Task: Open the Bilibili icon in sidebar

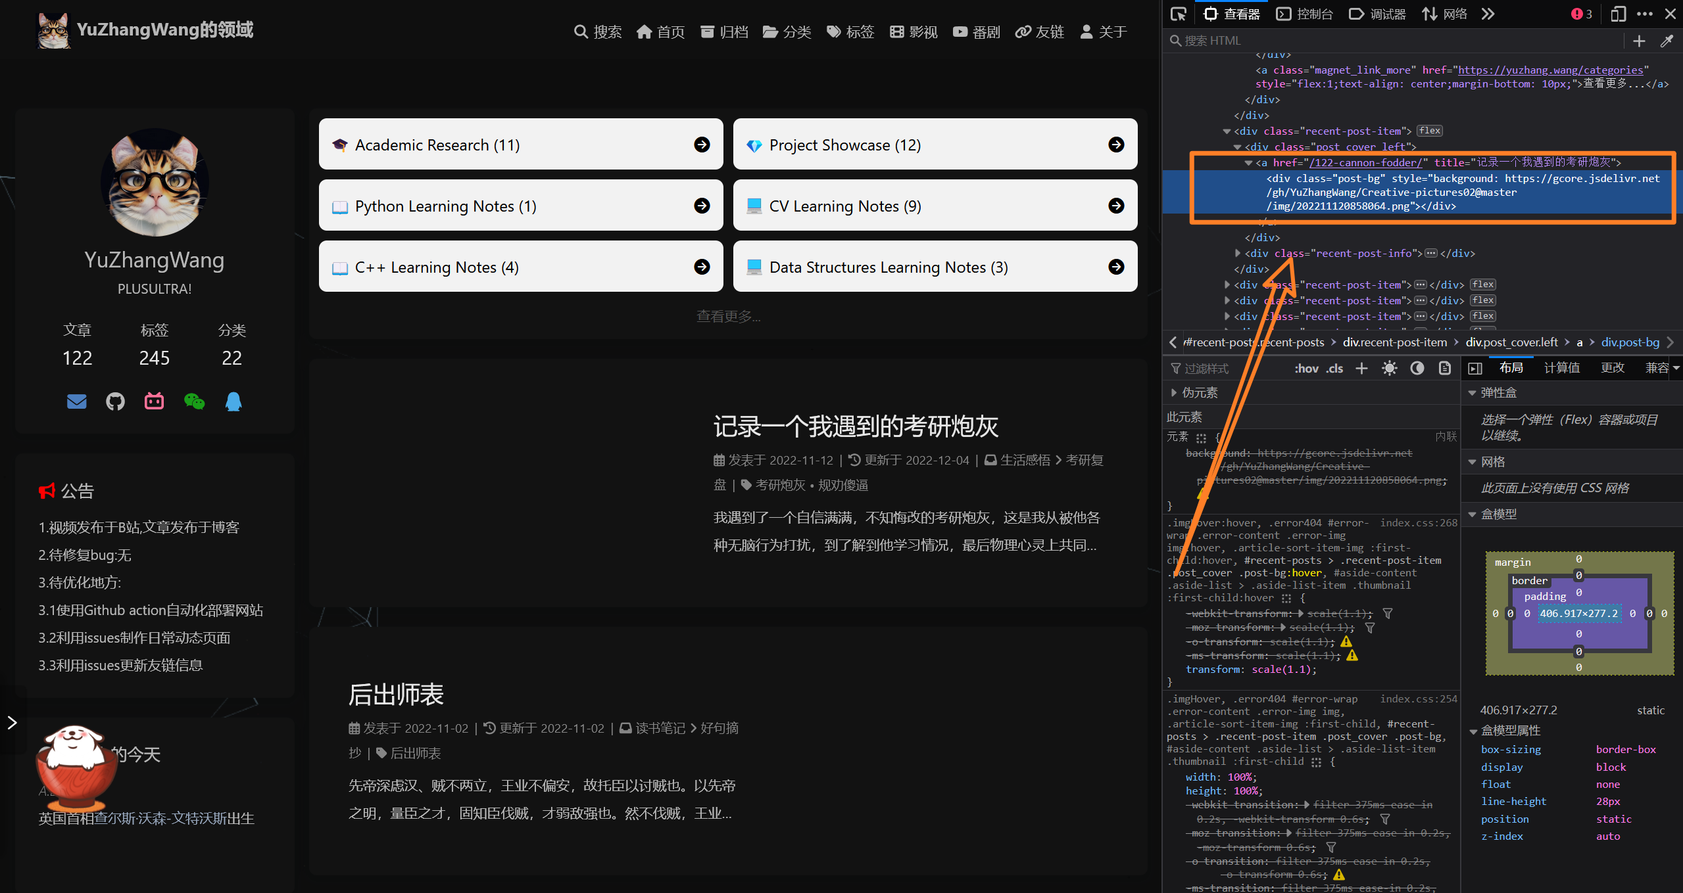Action: click(x=153, y=401)
